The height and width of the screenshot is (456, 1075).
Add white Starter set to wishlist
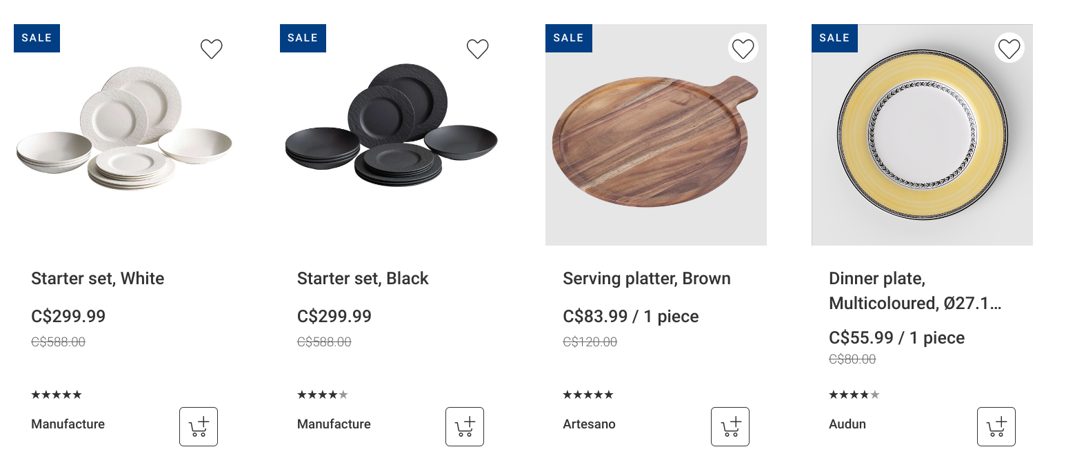[212, 49]
